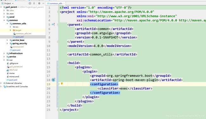
Task: Click the target folder icon
Action: (x=14, y=30)
